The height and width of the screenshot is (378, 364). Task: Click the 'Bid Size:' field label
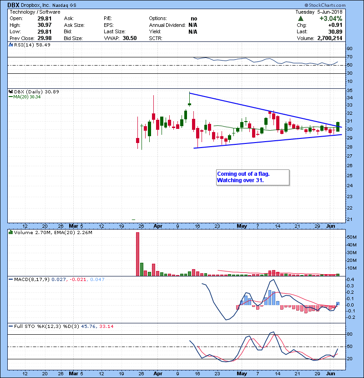(x=73, y=38)
